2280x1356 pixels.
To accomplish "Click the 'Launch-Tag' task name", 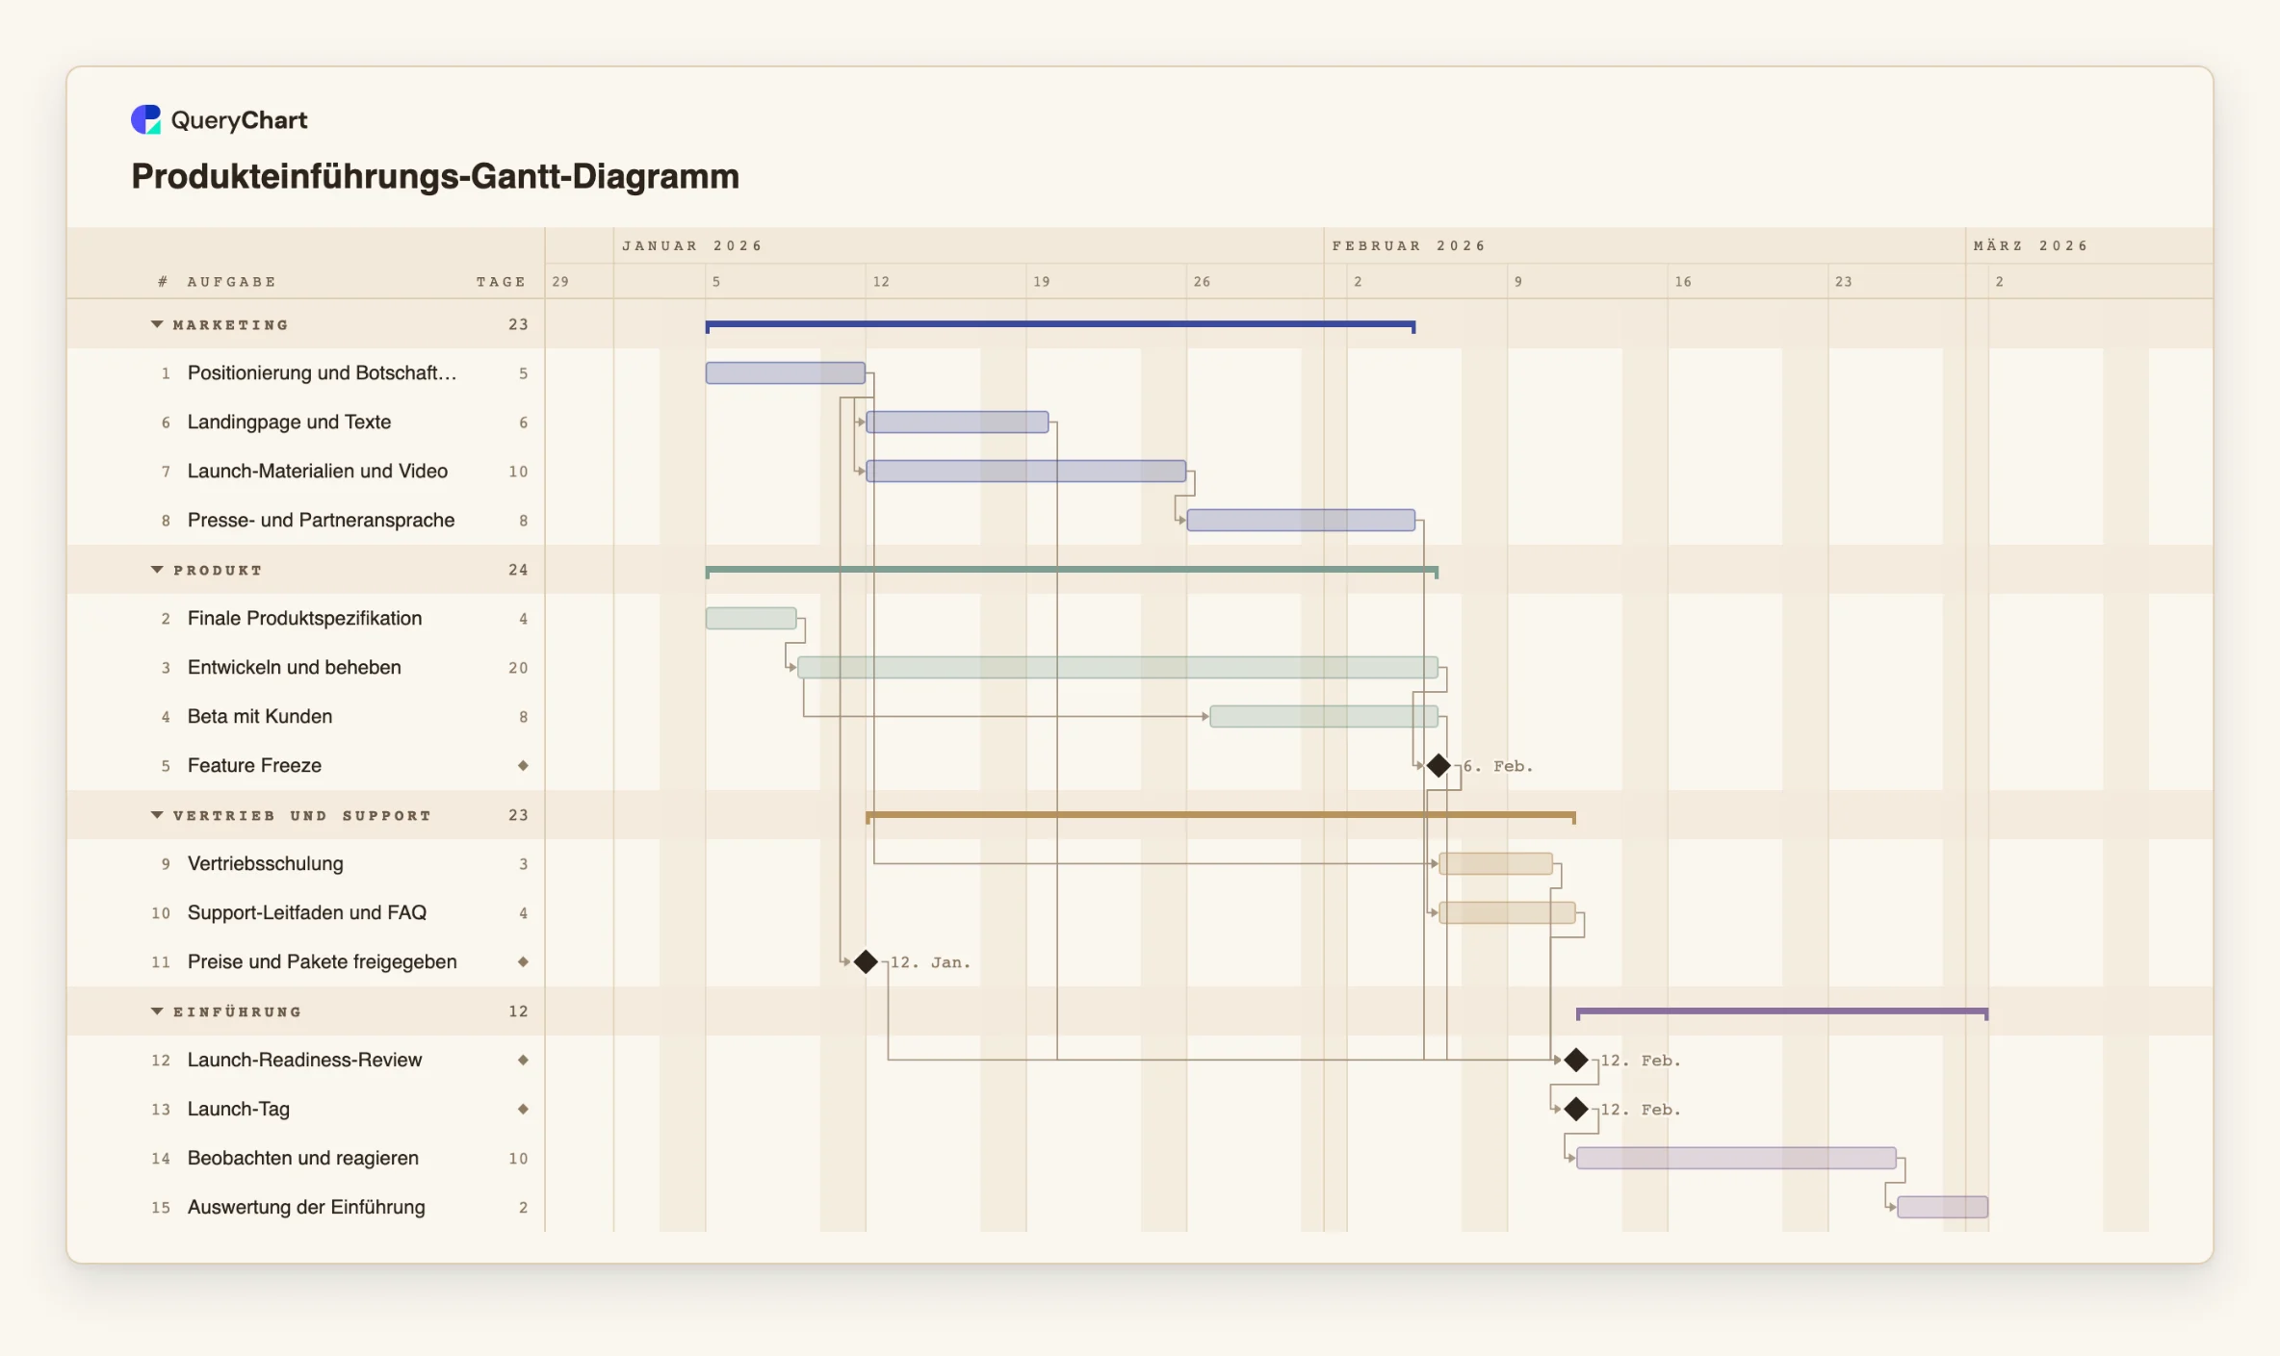I will [x=239, y=1109].
